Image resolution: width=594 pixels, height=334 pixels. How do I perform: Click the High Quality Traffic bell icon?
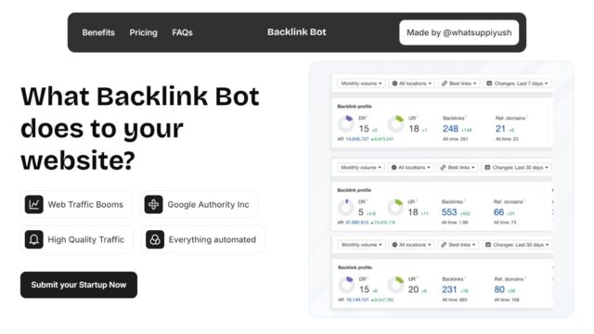(34, 239)
